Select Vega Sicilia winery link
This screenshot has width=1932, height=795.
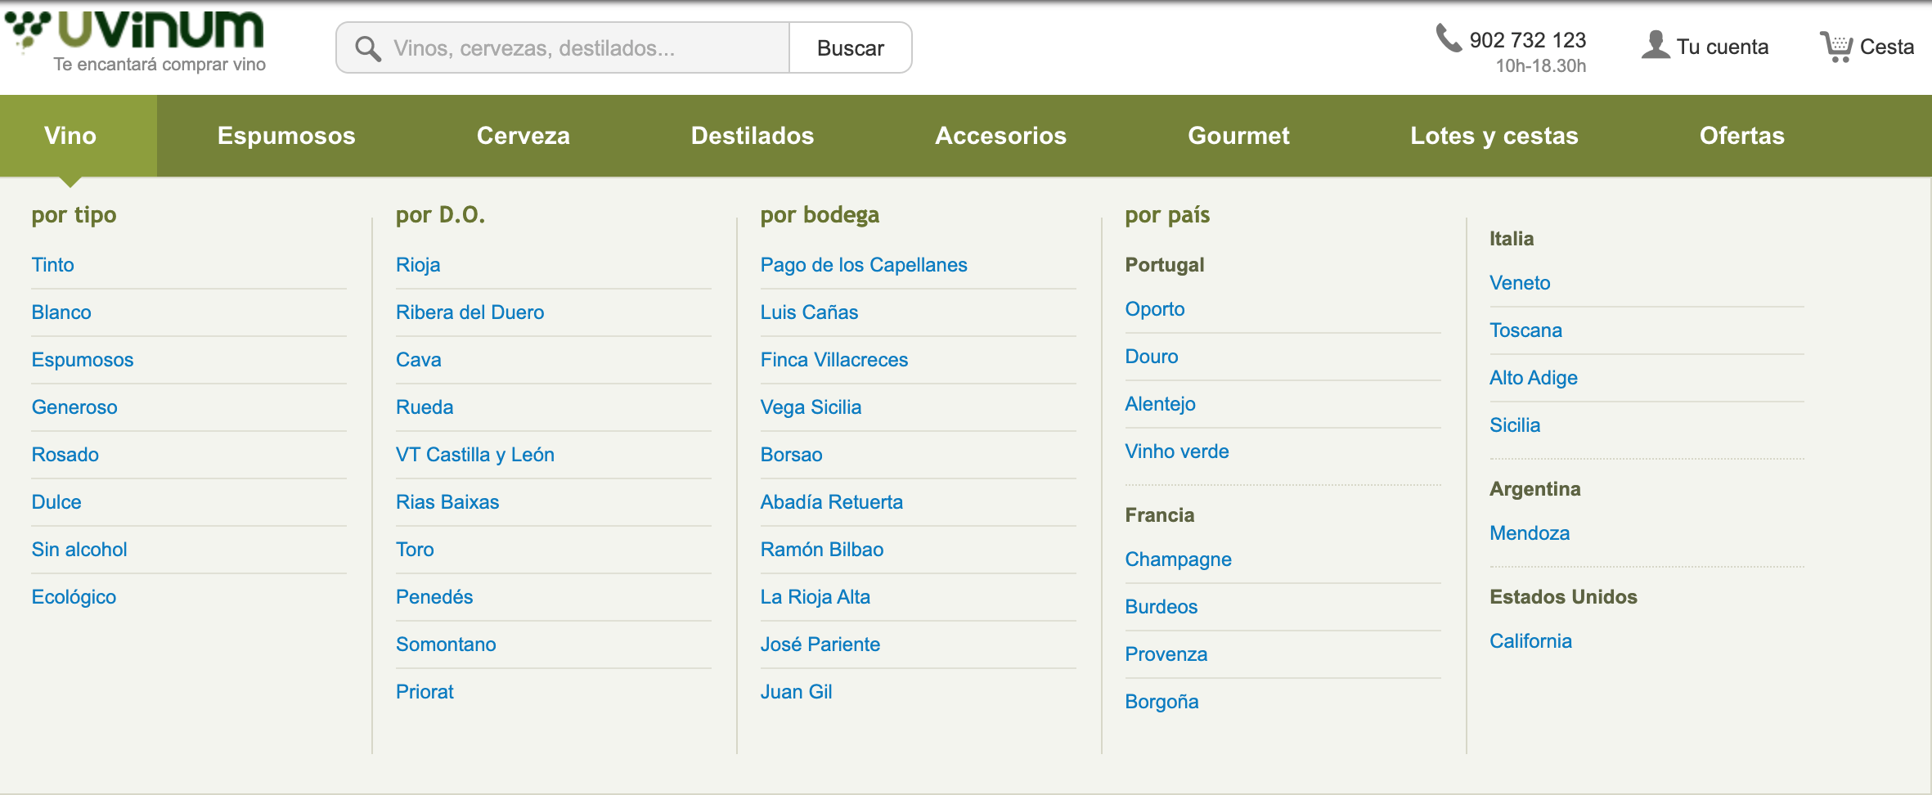811,407
